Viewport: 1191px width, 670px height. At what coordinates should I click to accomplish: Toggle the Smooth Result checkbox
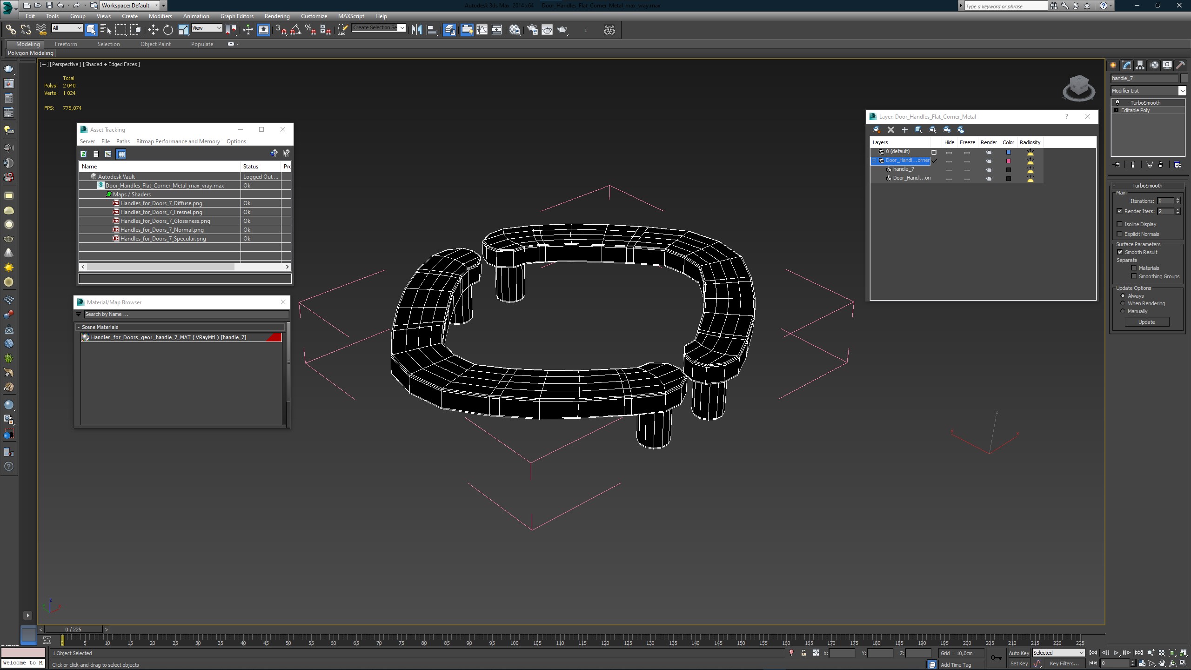coord(1120,252)
